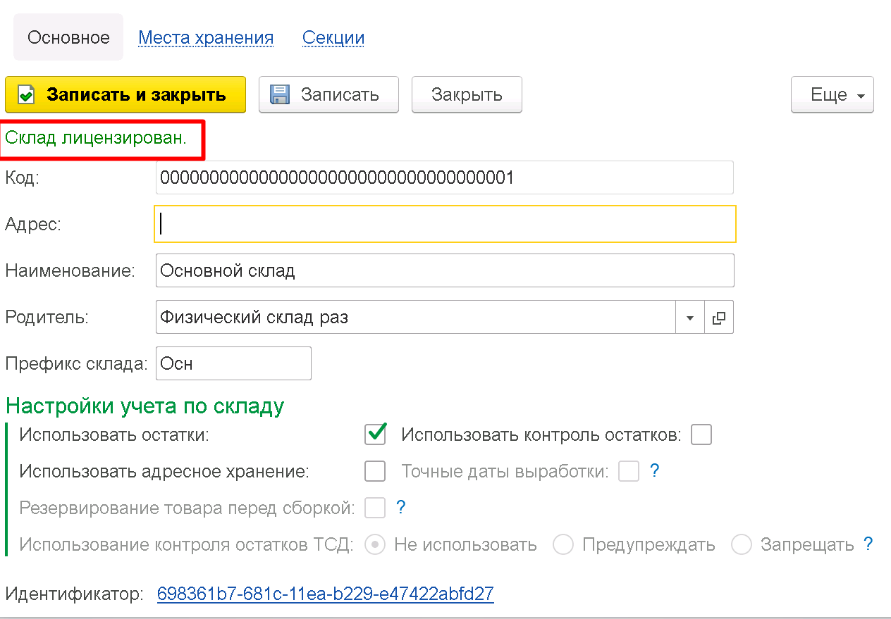The height and width of the screenshot is (619, 891).
Task: Click the Код label text
Action: tap(23, 177)
